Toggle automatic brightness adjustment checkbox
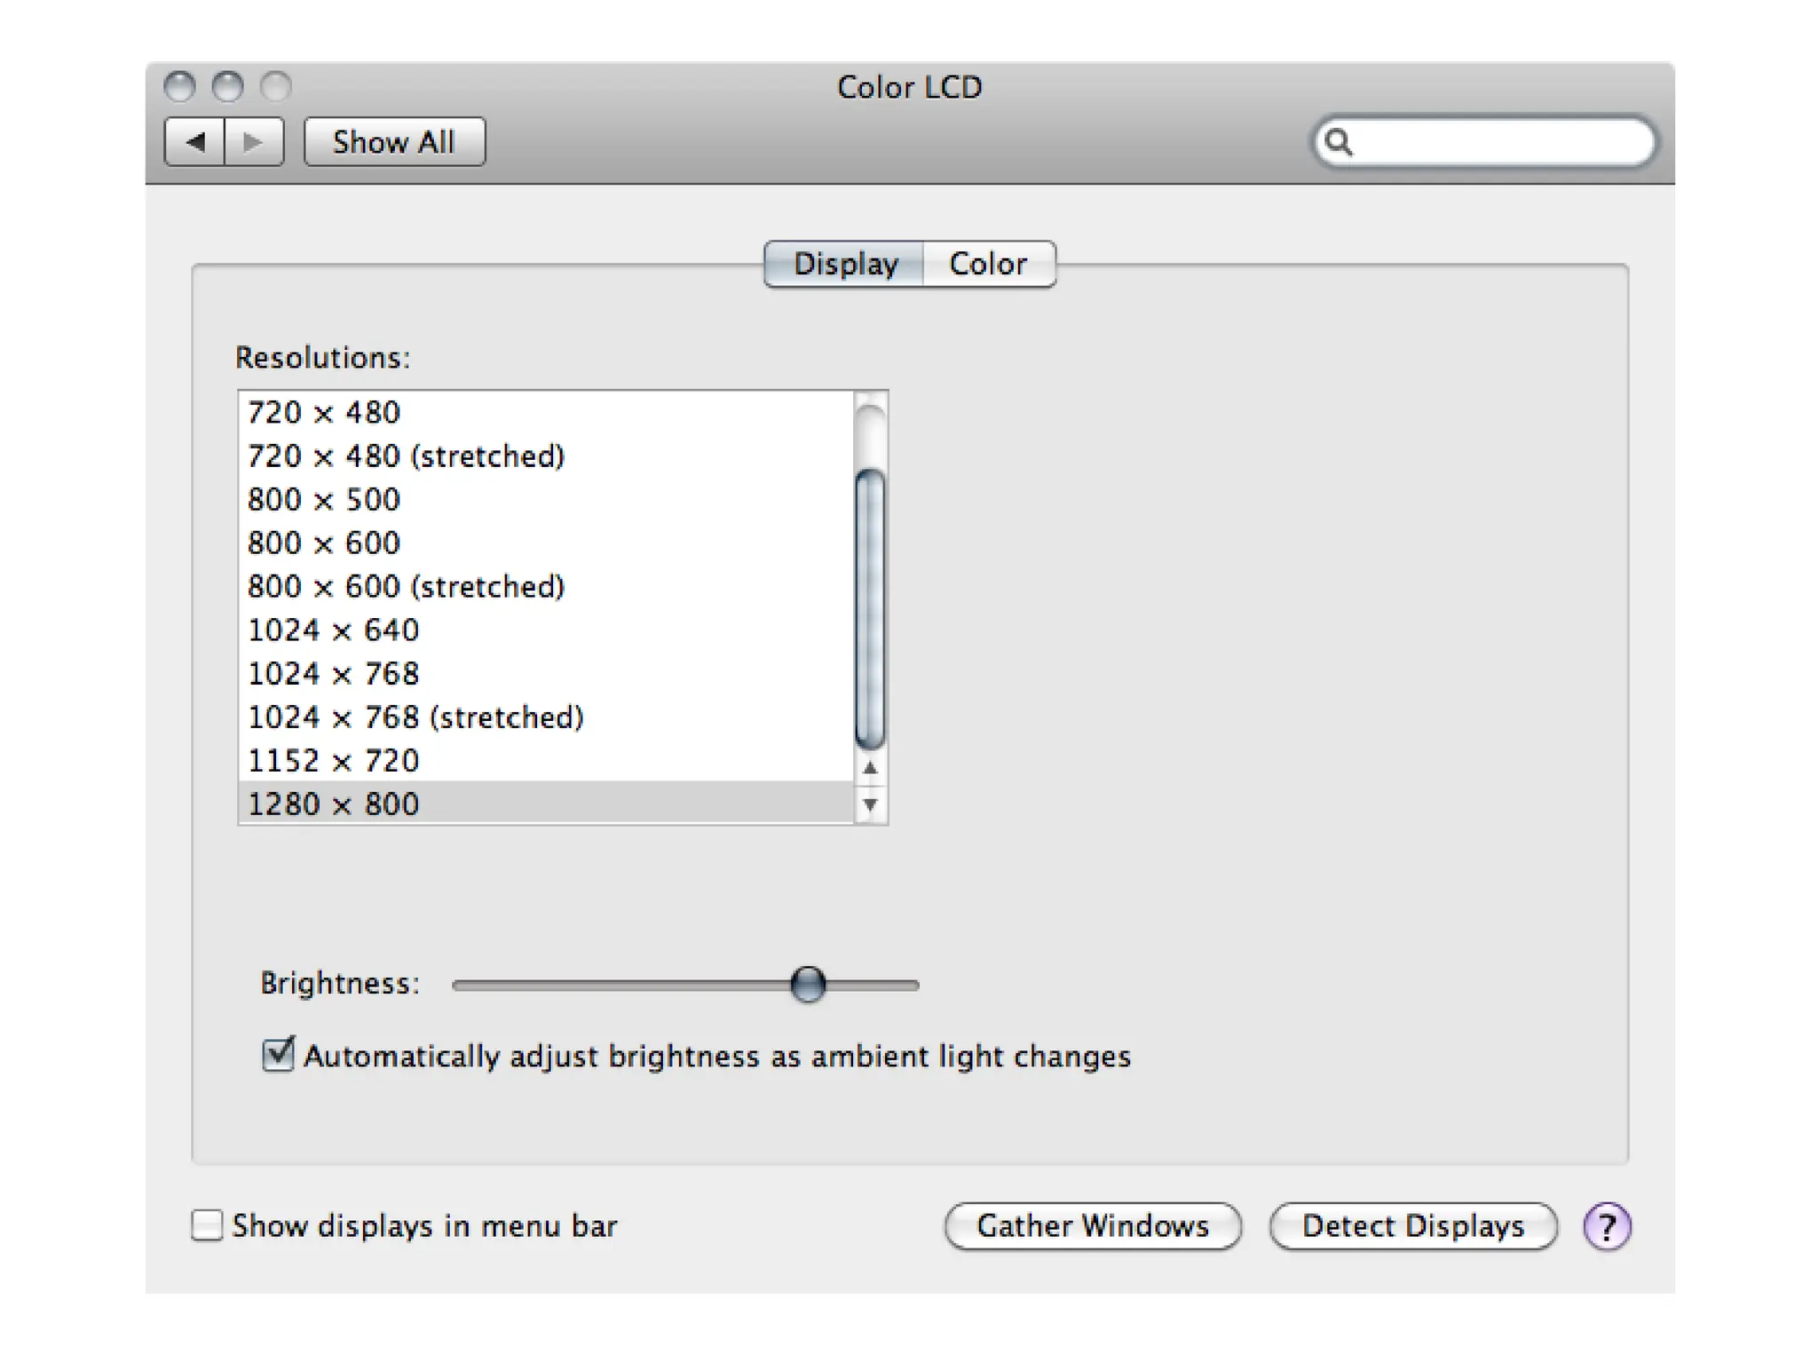 [x=278, y=1055]
